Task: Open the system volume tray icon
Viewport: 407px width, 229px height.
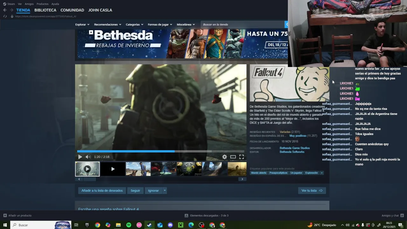Action: coord(348,225)
